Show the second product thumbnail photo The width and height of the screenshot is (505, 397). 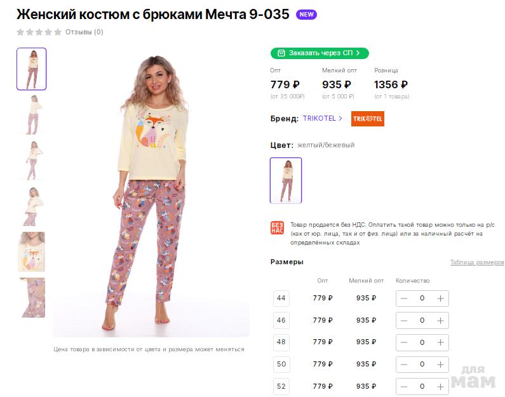[x=31, y=114]
